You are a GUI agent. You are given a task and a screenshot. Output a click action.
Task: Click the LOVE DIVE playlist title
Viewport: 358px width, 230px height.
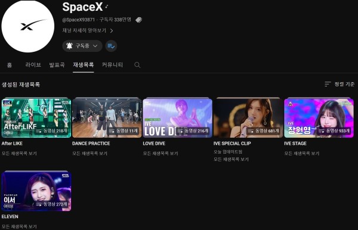(x=154, y=144)
